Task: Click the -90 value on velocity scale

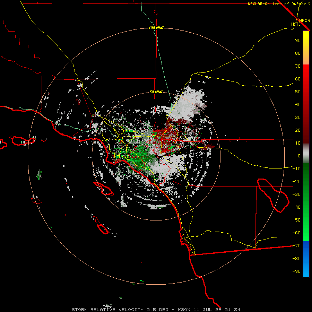Action: pyautogui.click(x=296, y=271)
